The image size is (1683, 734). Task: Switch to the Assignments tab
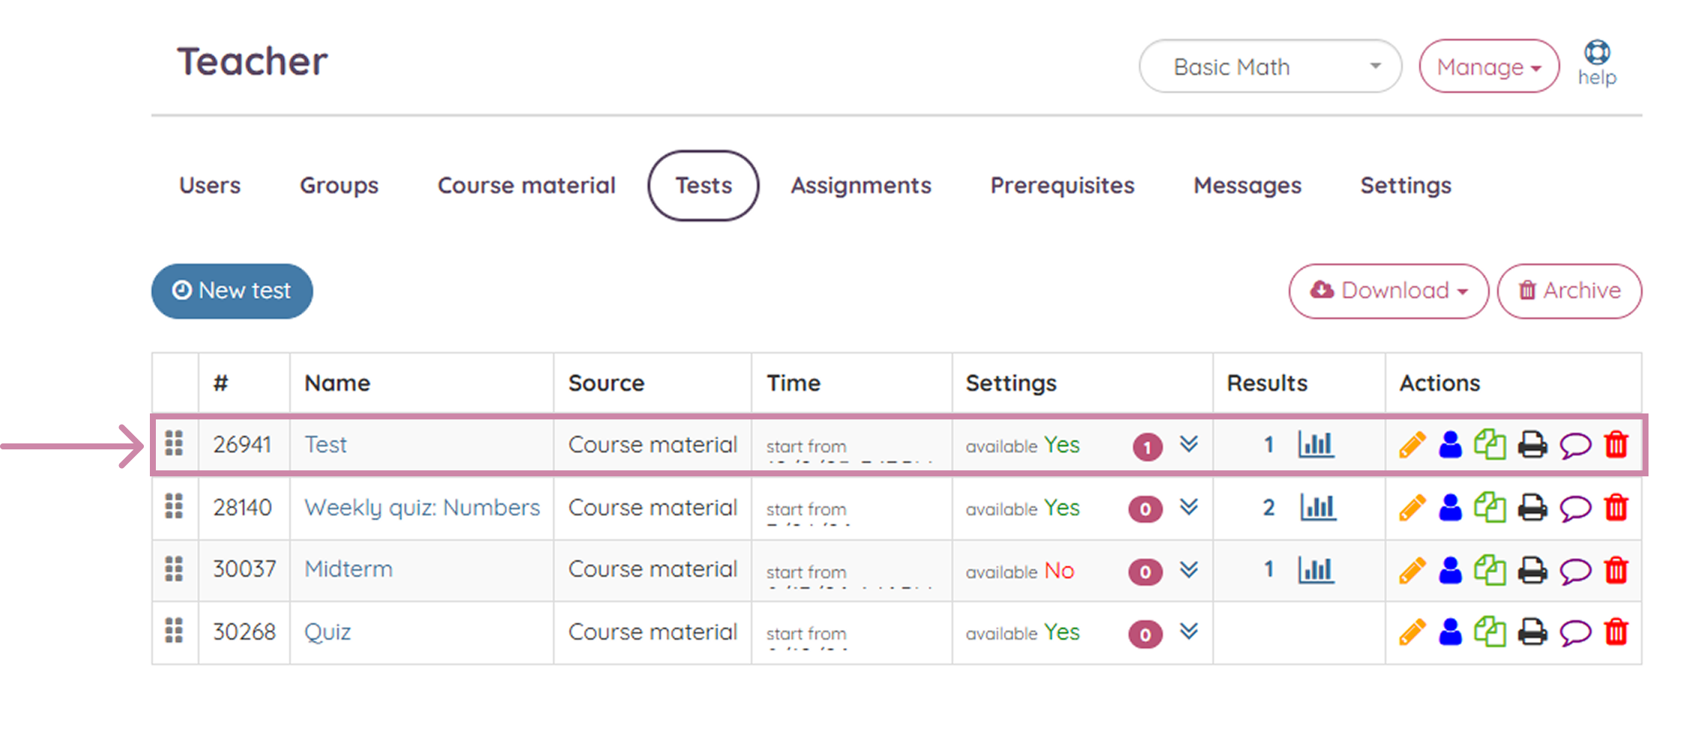[861, 185]
